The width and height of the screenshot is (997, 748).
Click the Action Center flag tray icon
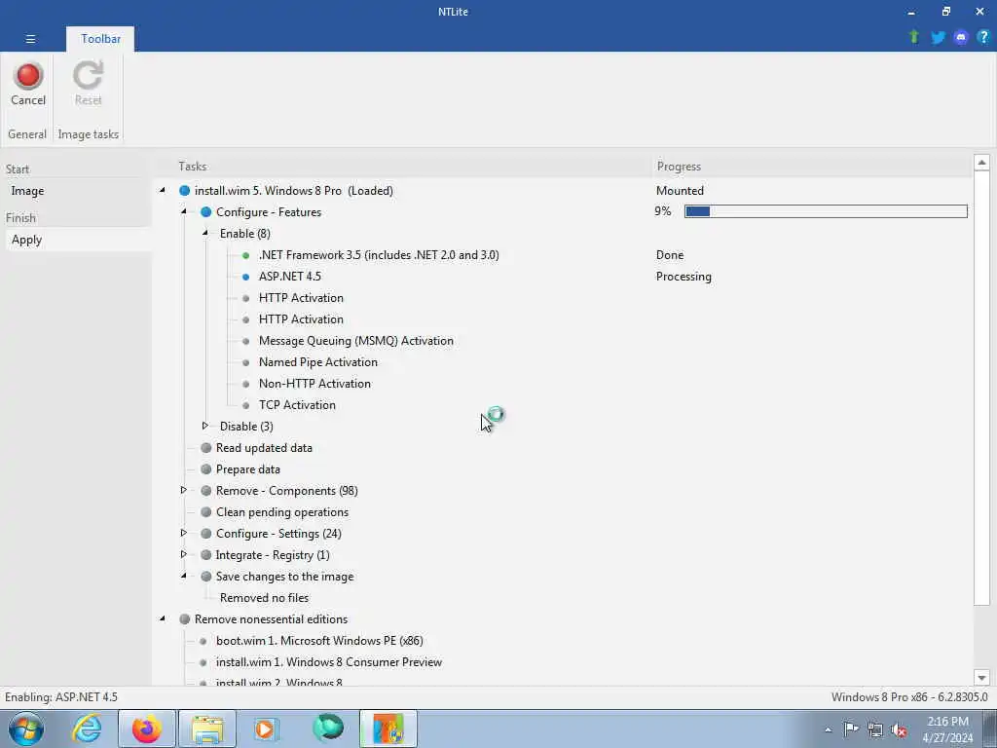pyautogui.click(x=851, y=729)
